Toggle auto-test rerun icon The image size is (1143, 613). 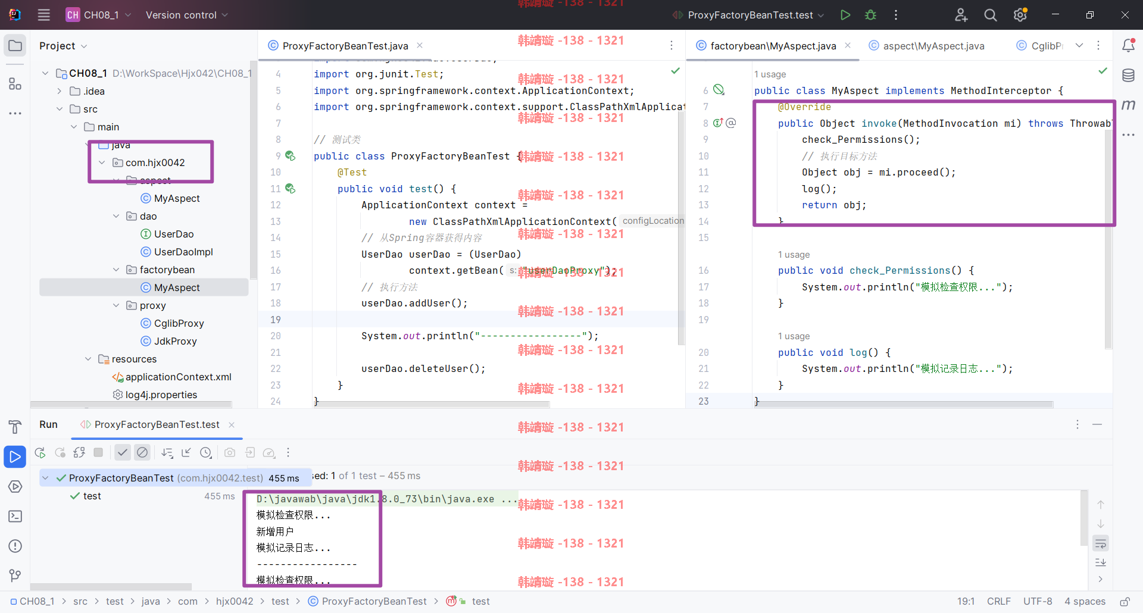(x=79, y=453)
